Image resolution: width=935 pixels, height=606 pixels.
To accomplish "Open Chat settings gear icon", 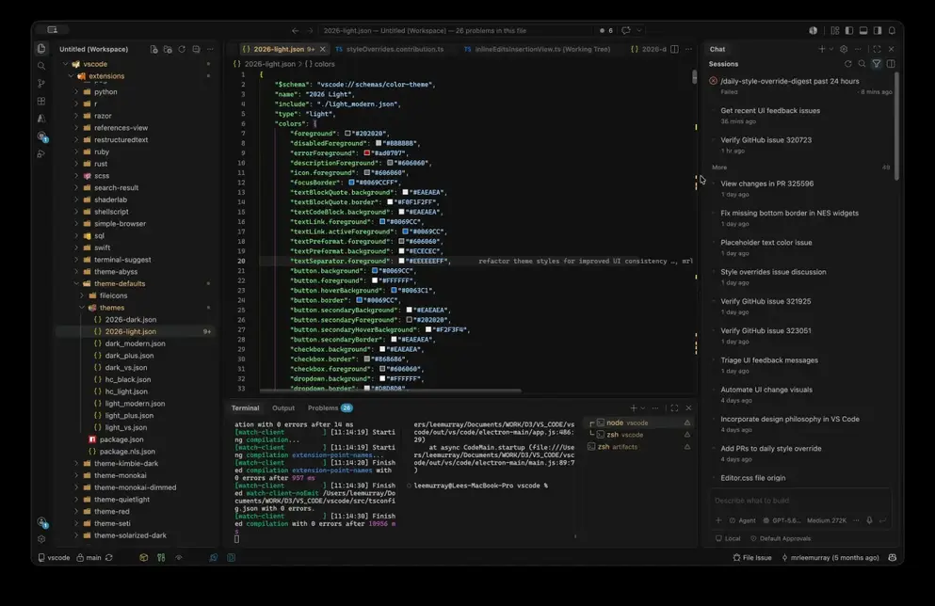I will (843, 50).
